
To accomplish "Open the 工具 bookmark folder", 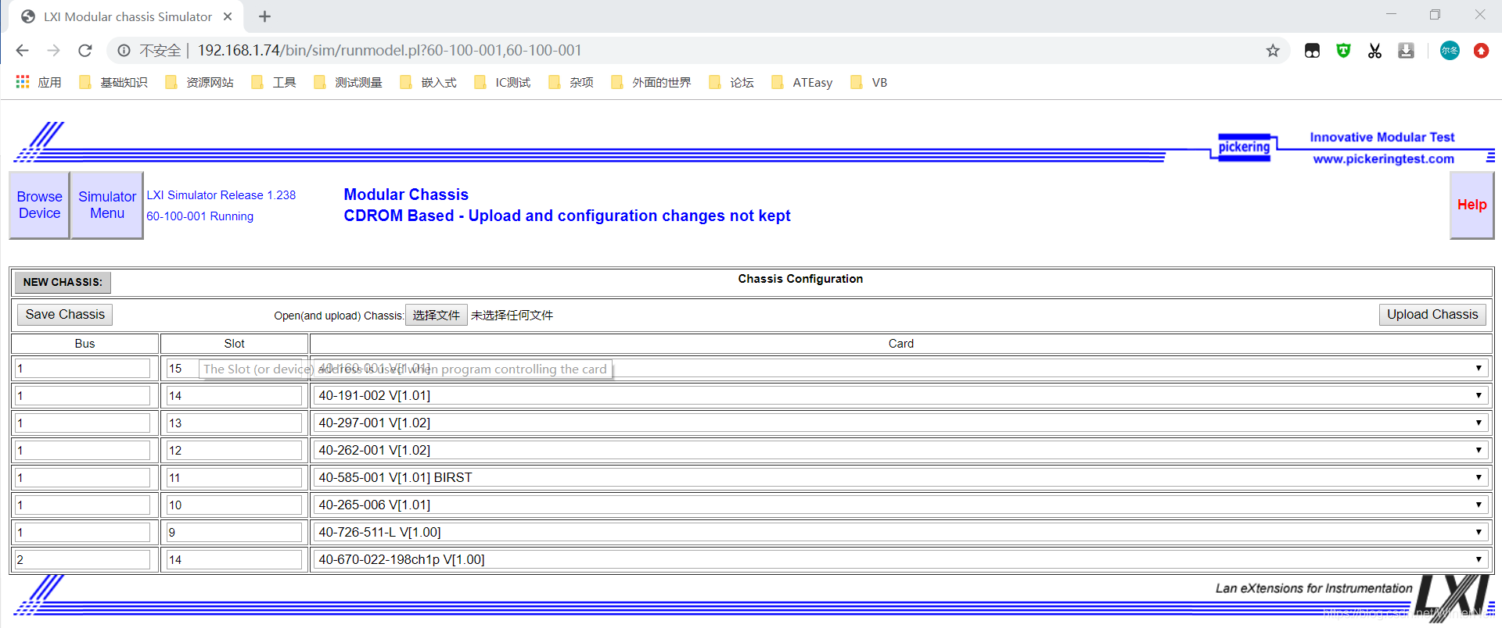I will click(x=274, y=82).
